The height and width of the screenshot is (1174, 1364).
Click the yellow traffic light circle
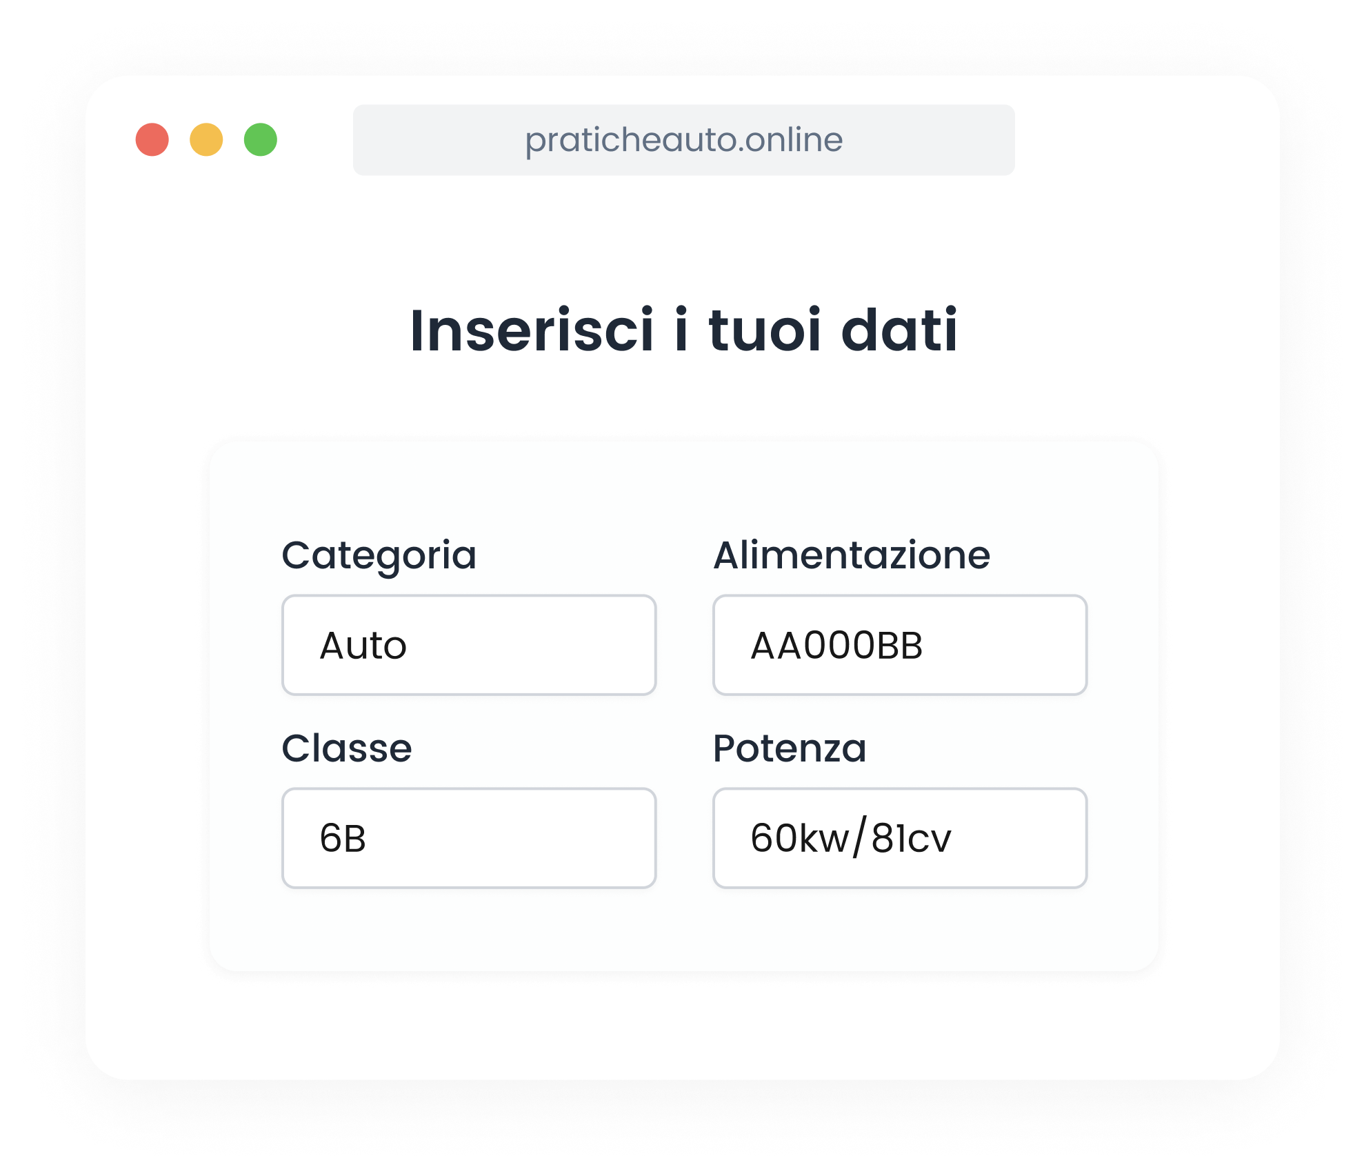tap(207, 141)
